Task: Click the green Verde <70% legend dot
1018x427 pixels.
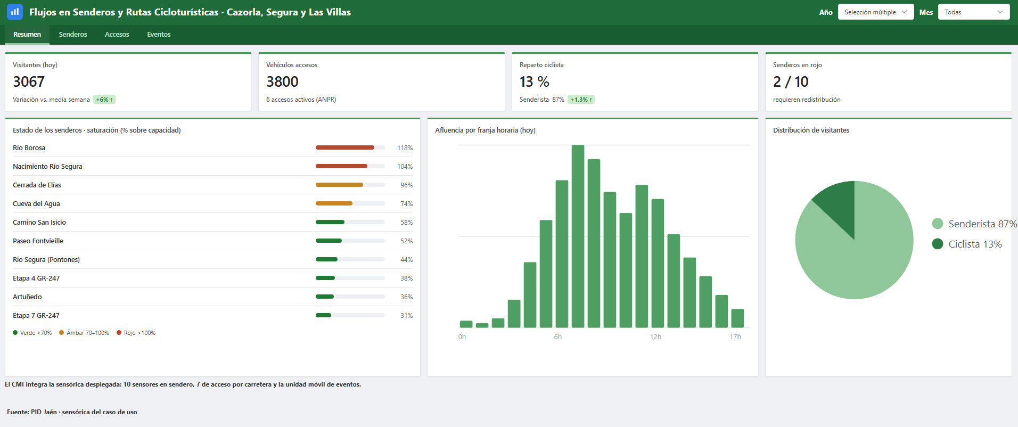Action: click(x=15, y=333)
